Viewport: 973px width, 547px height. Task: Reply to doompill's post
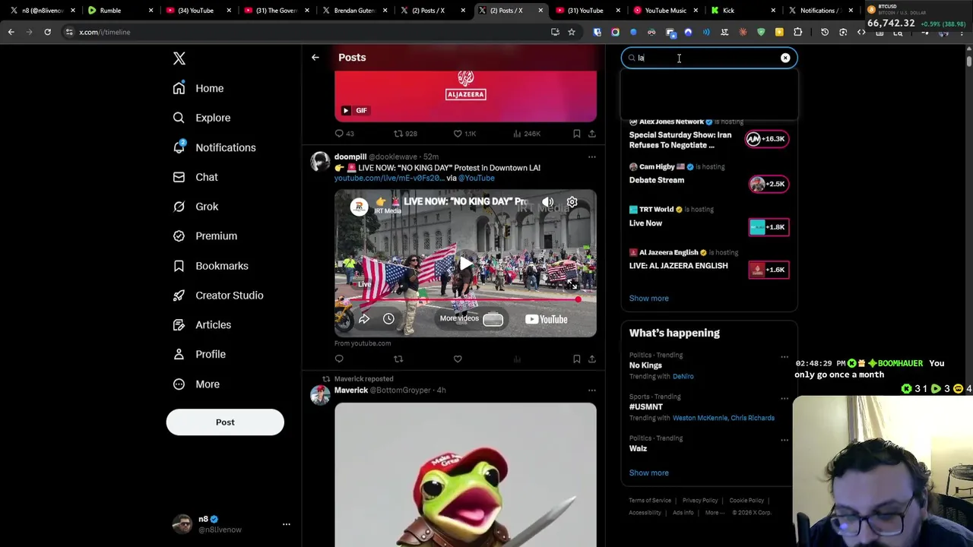[x=339, y=359]
